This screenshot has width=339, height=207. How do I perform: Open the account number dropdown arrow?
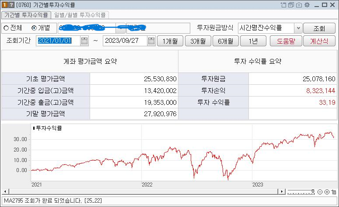pyautogui.click(x=121, y=28)
